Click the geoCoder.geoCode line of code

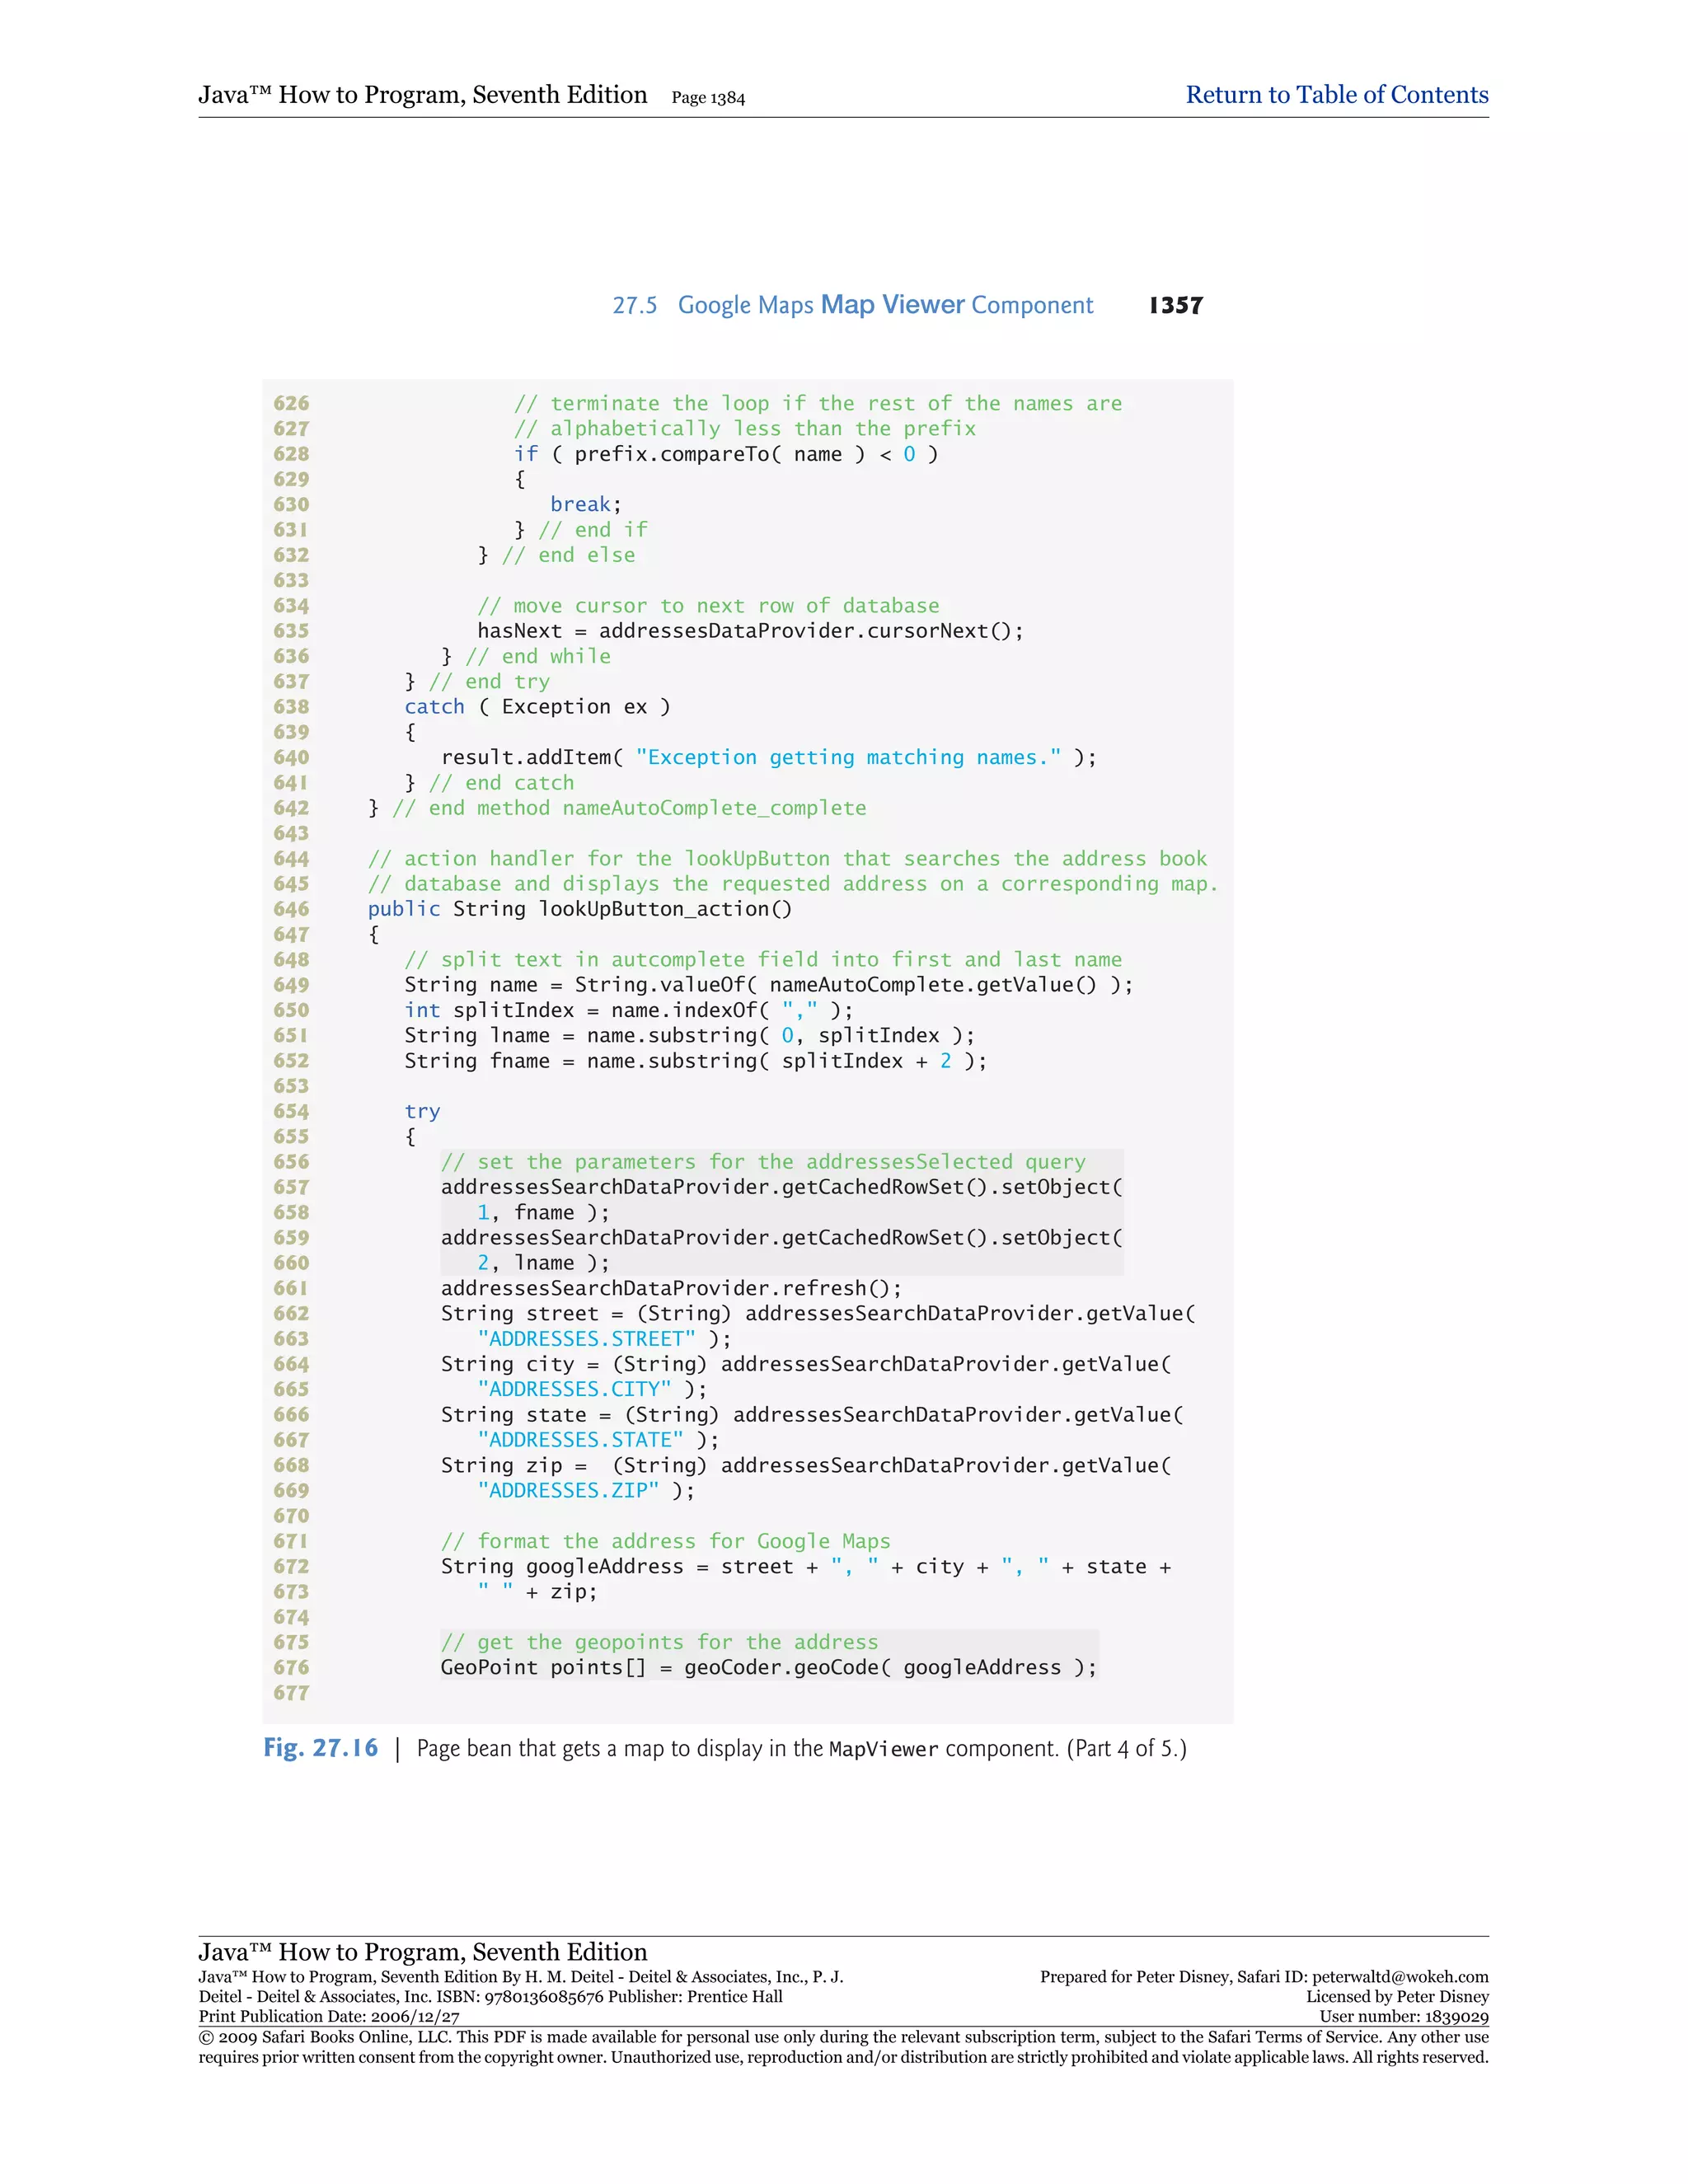coord(768,1667)
